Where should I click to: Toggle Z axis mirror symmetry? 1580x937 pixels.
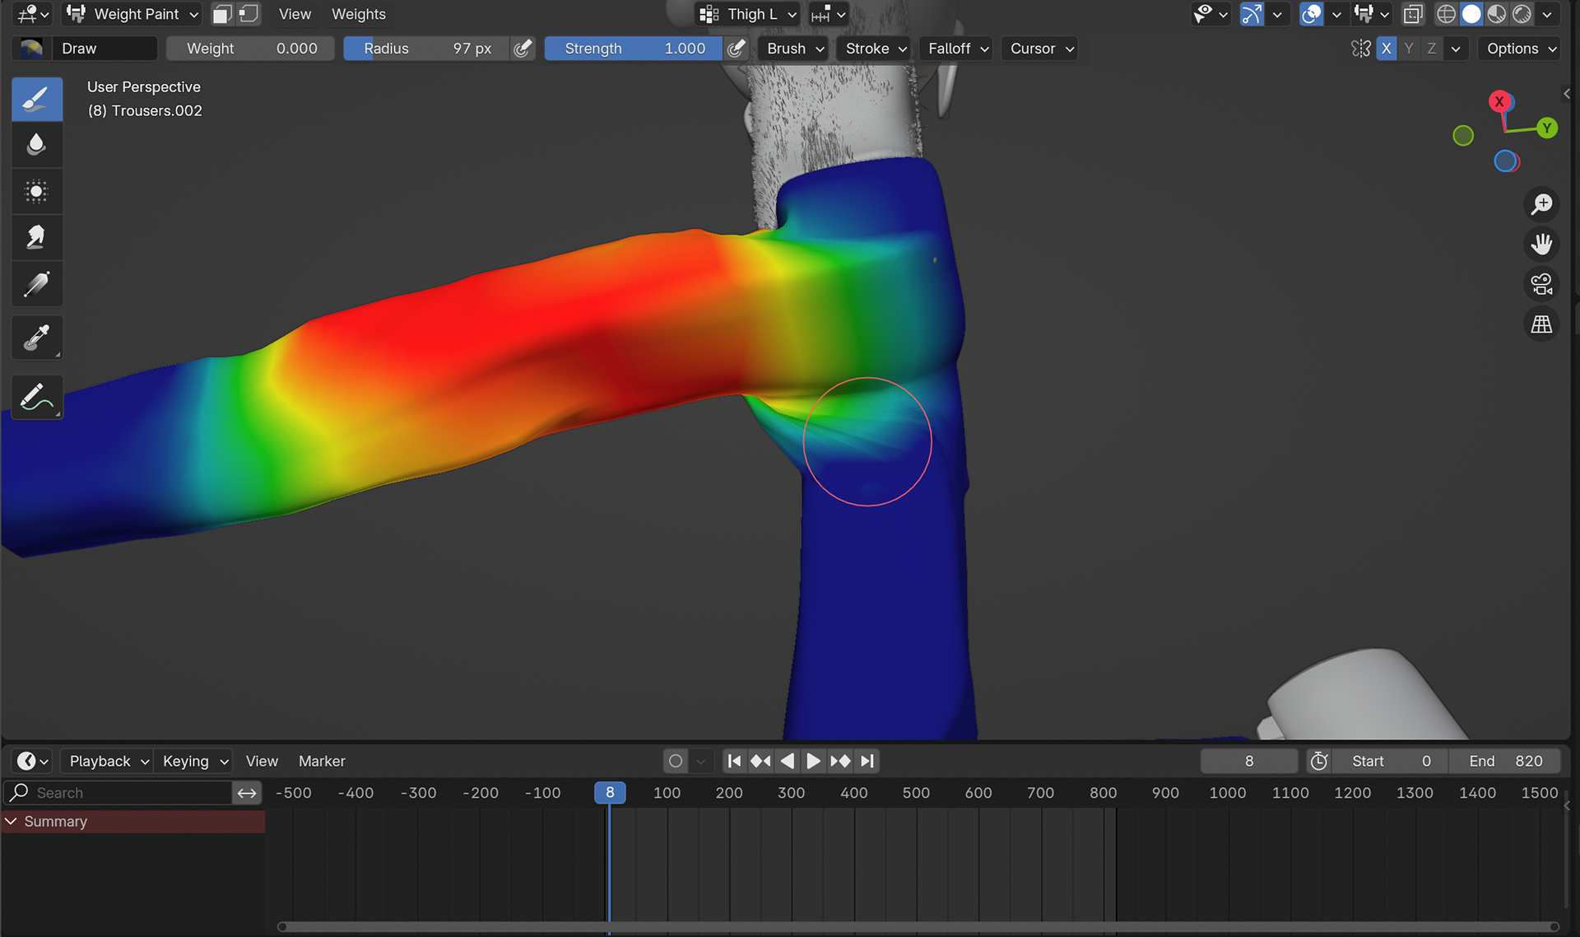[1432, 49]
